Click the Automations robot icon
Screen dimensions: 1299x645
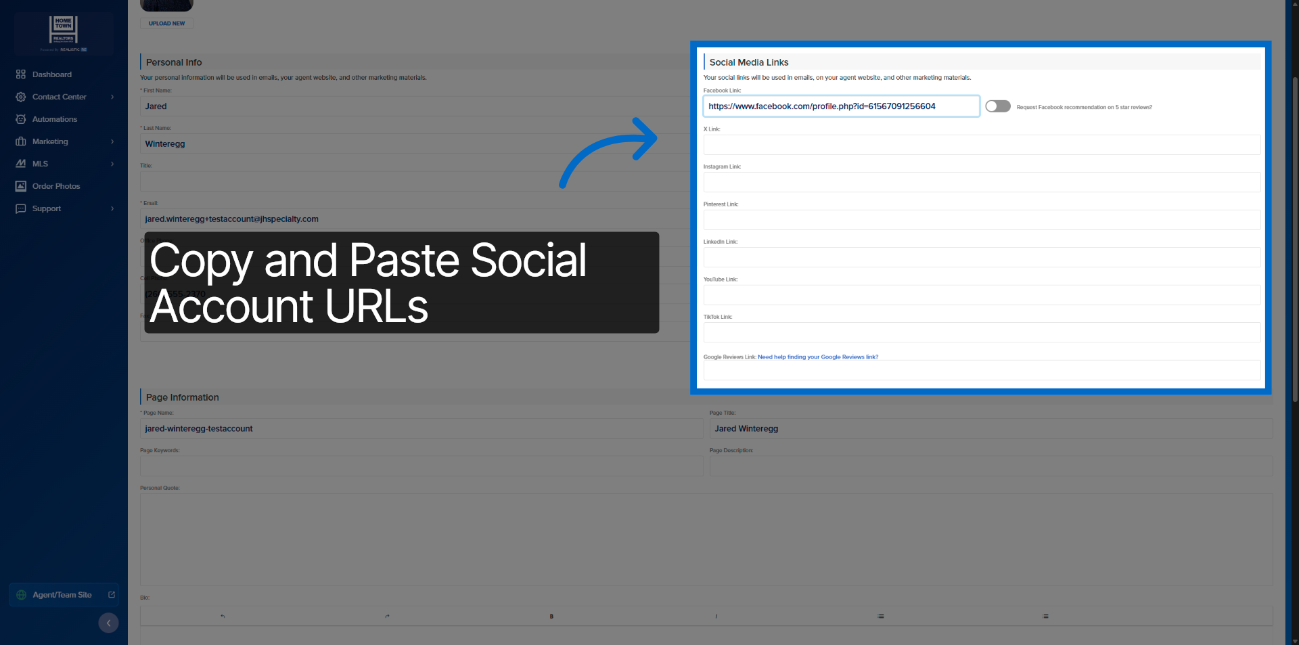tap(21, 119)
